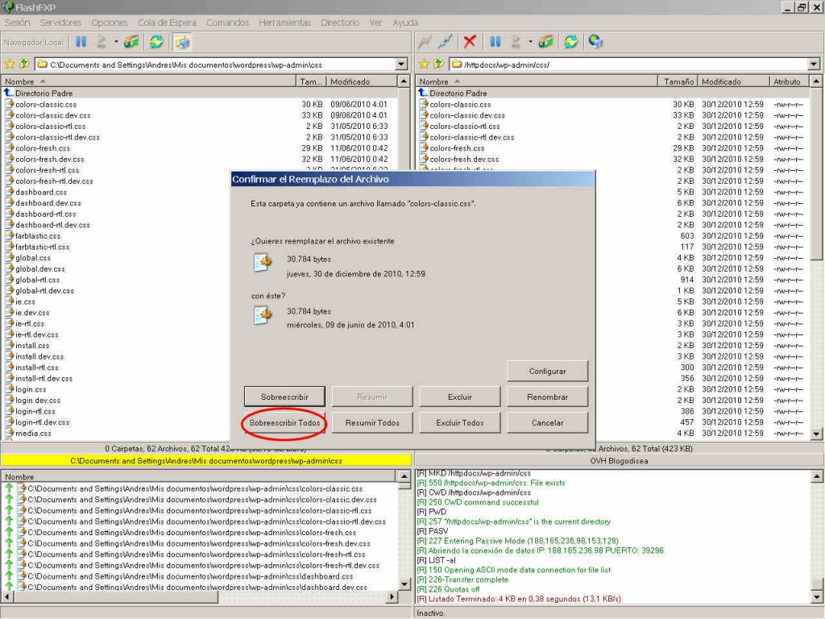Image resolution: width=825 pixels, height=619 pixels.
Task: Go up one folder in remote pane
Action: 438,64
